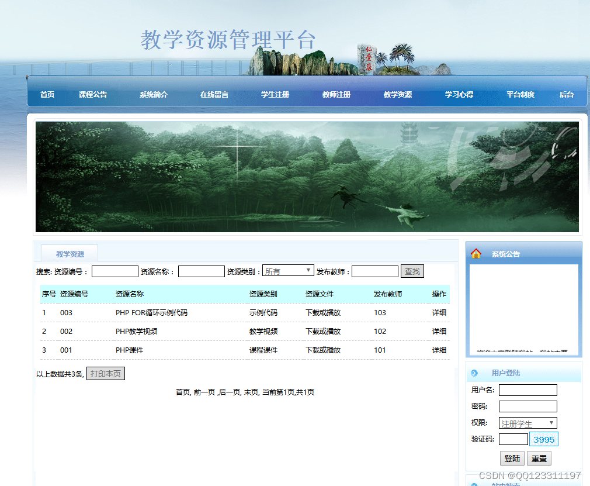Open 详细 for resource 003
The height and width of the screenshot is (486, 590).
coord(439,313)
